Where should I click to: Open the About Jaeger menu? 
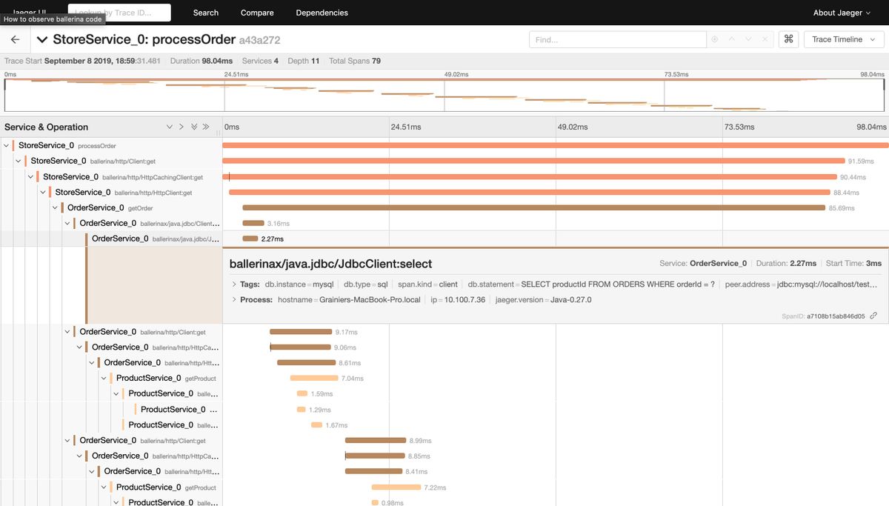(x=842, y=13)
